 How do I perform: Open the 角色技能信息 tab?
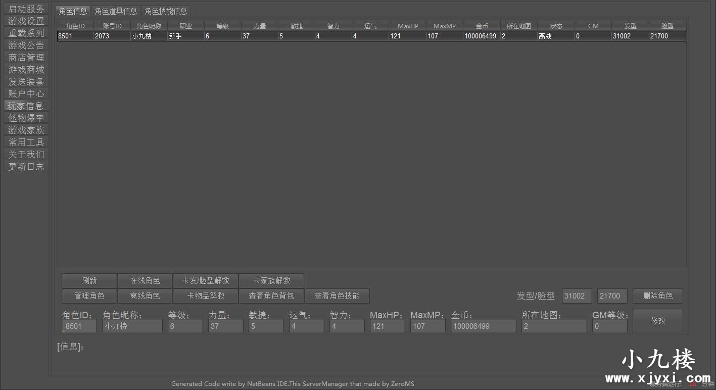pyautogui.click(x=166, y=11)
